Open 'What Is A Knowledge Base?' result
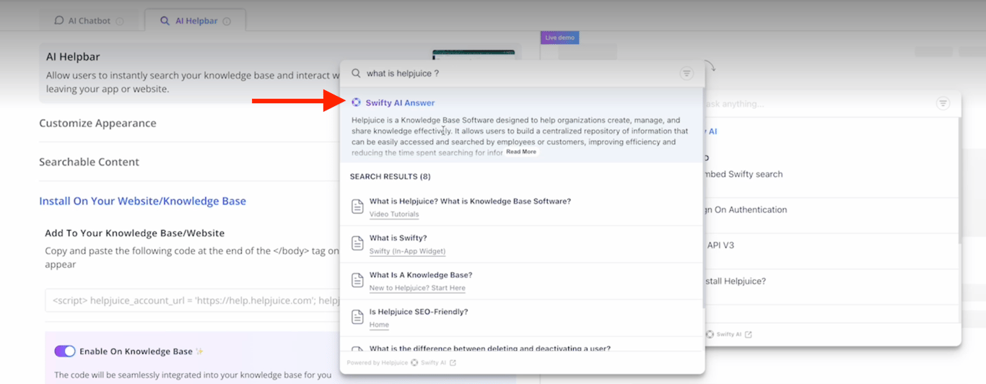This screenshot has width=986, height=384. 421,275
